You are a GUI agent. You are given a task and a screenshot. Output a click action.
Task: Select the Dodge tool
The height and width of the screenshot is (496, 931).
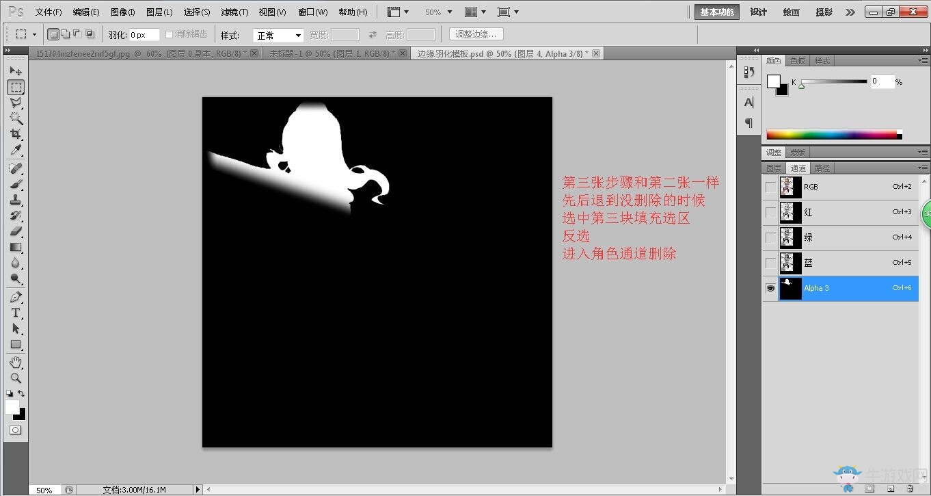(16, 278)
